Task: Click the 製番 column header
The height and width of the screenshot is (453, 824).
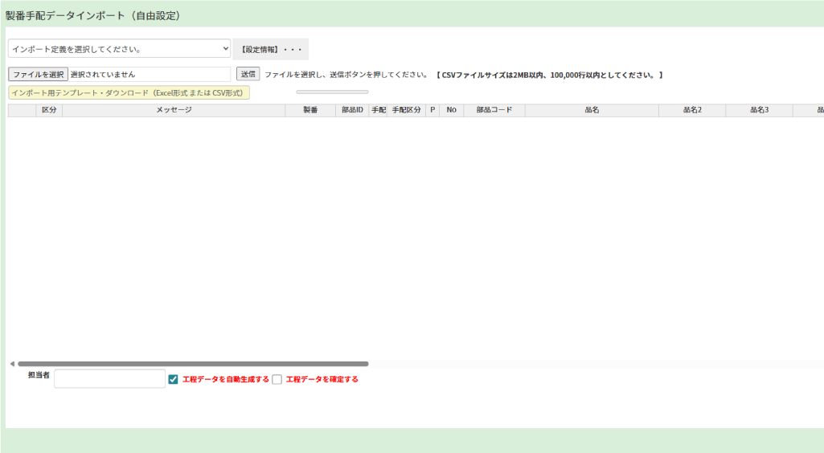Action: click(310, 110)
